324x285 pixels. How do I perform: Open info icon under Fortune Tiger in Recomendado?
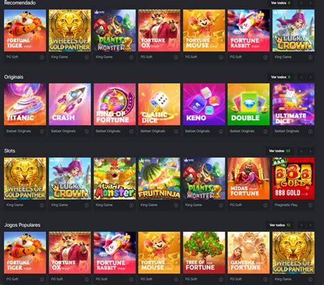42,57
